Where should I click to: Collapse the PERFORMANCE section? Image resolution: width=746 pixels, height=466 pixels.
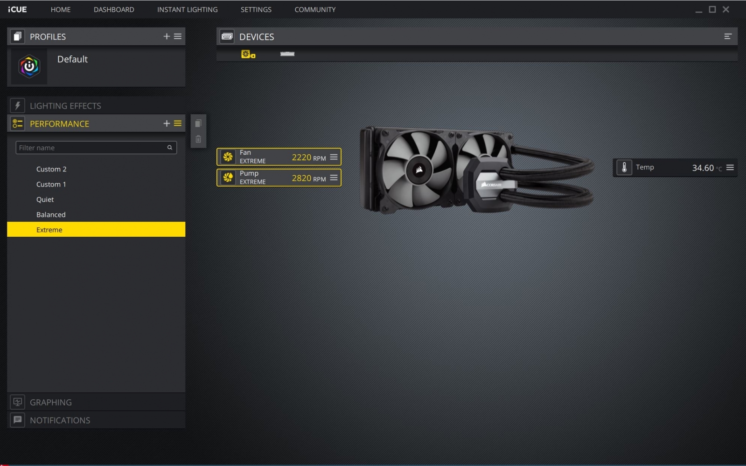click(96, 123)
